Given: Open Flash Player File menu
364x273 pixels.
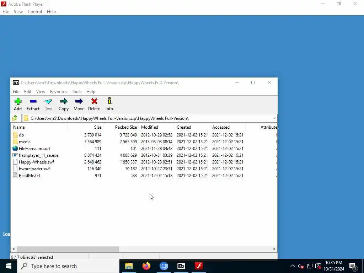Looking at the screenshot, I should coord(6,12).
